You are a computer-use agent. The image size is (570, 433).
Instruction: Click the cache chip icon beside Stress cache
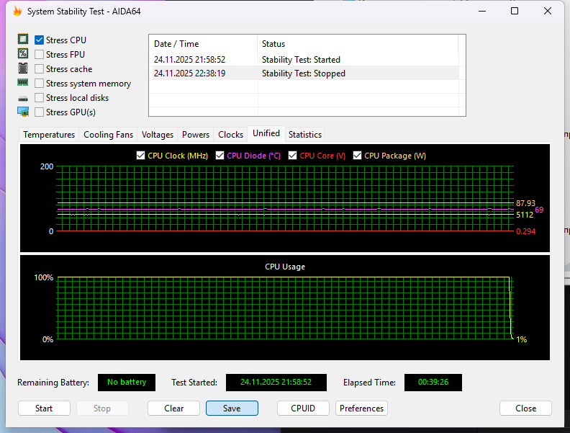pos(23,68)
